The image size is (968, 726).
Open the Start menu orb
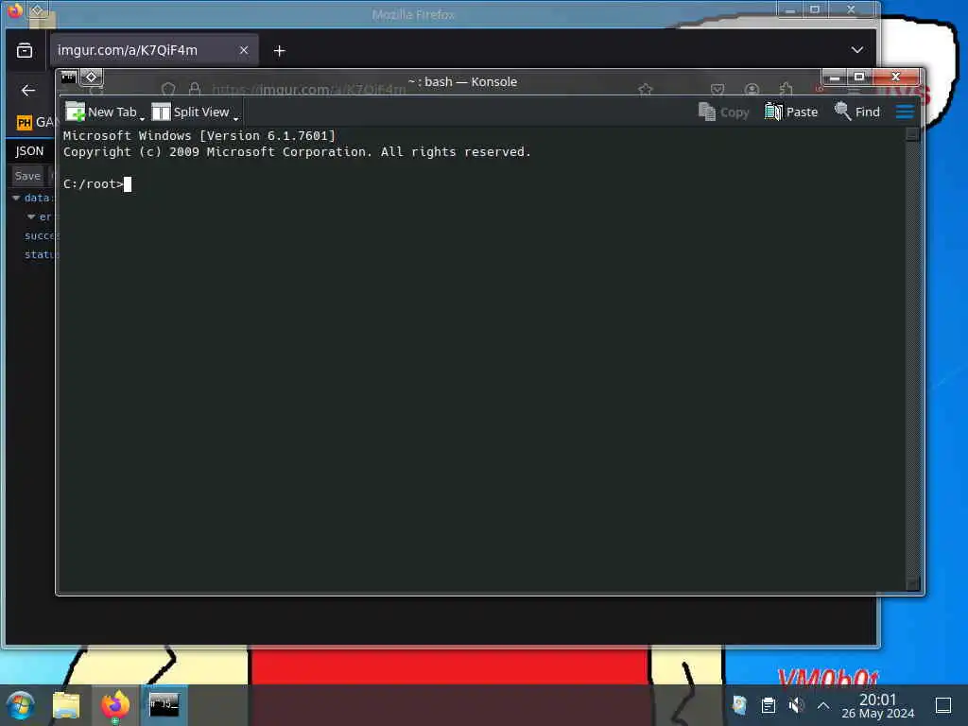pos(20,705)
